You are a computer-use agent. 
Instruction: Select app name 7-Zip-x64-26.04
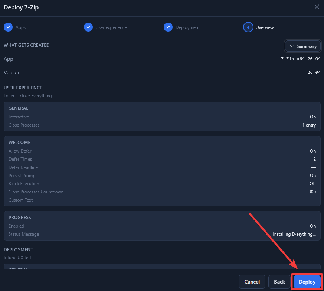pos(301,59)
